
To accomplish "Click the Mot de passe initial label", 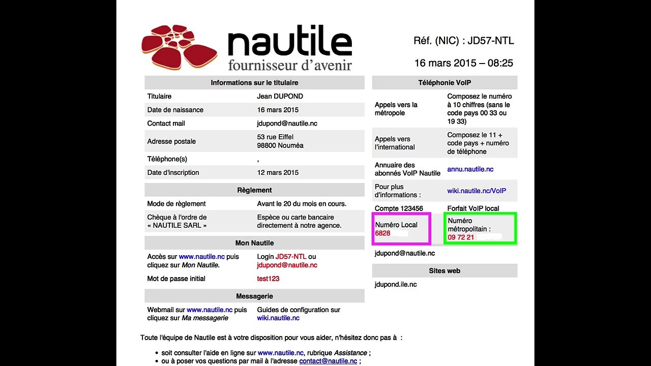I will [176, 279].
